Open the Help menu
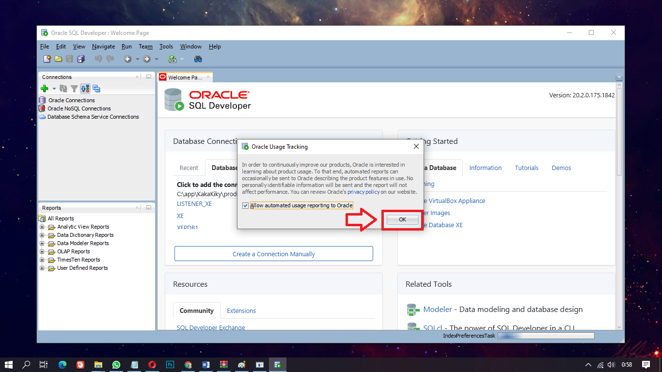 click(x=215, y=46)
